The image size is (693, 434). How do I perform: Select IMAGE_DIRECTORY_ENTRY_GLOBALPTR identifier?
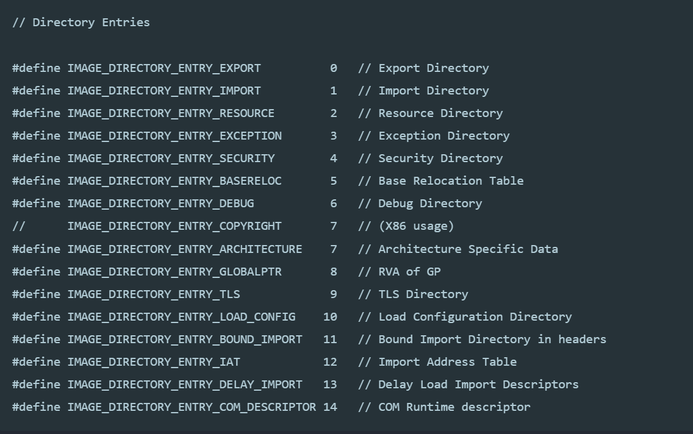(x=174, y=271)
